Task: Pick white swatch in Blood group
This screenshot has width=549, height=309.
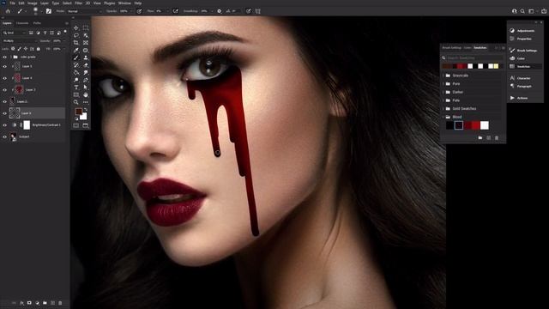Action: tap(485, 125)
